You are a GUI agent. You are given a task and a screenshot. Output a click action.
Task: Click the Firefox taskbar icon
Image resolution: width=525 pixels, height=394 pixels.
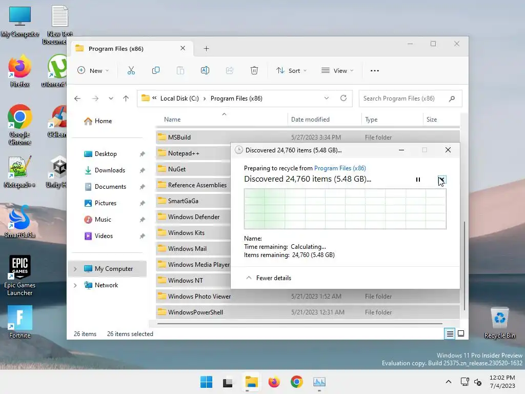pos(274,382)
